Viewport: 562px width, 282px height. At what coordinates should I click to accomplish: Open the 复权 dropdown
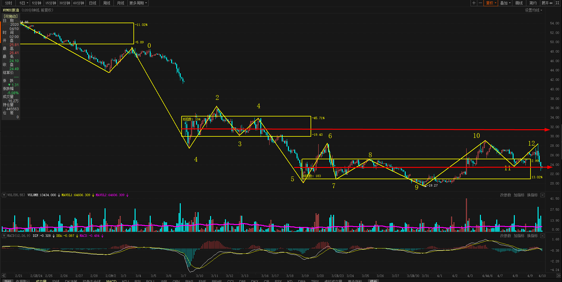[491, 3]
